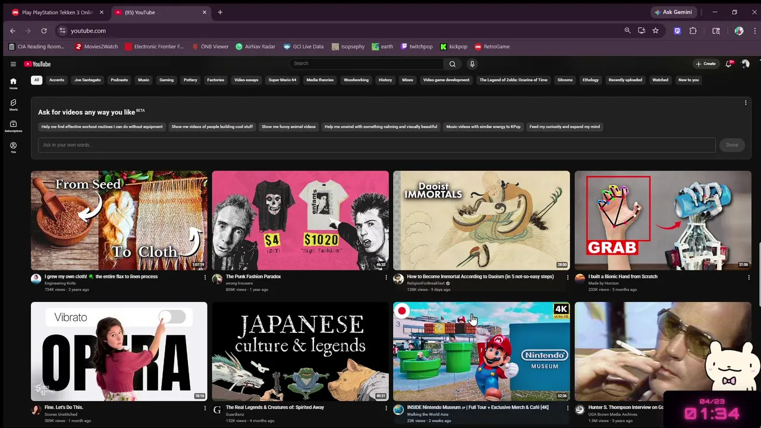
Task: Open Subscriptions in the sidebar
Action: click(x=13, y=126)
